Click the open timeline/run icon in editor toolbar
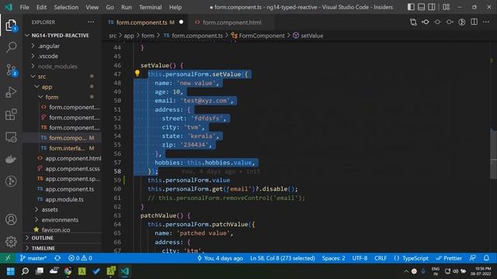The image size is (497, 279). (462, 22)
